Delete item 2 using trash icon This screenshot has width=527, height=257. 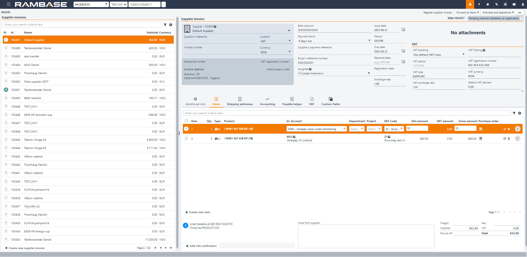509,139
